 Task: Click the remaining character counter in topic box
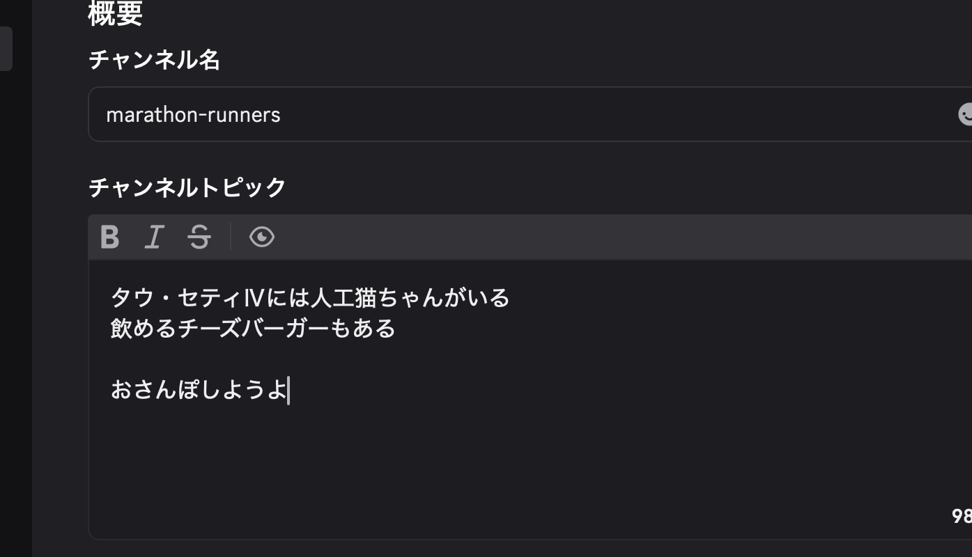click(962, 516)
